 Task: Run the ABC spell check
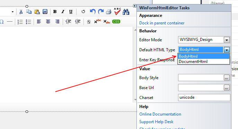click(117, 11)
